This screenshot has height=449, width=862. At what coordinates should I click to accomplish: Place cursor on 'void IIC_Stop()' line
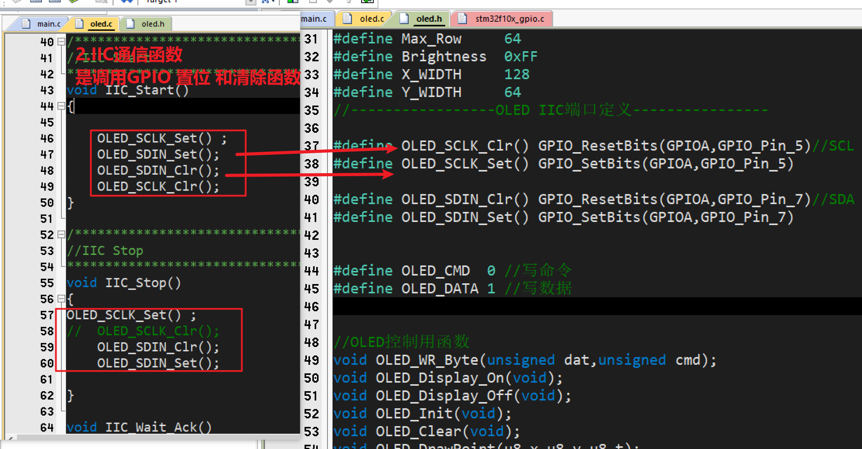tap(124, 283)
